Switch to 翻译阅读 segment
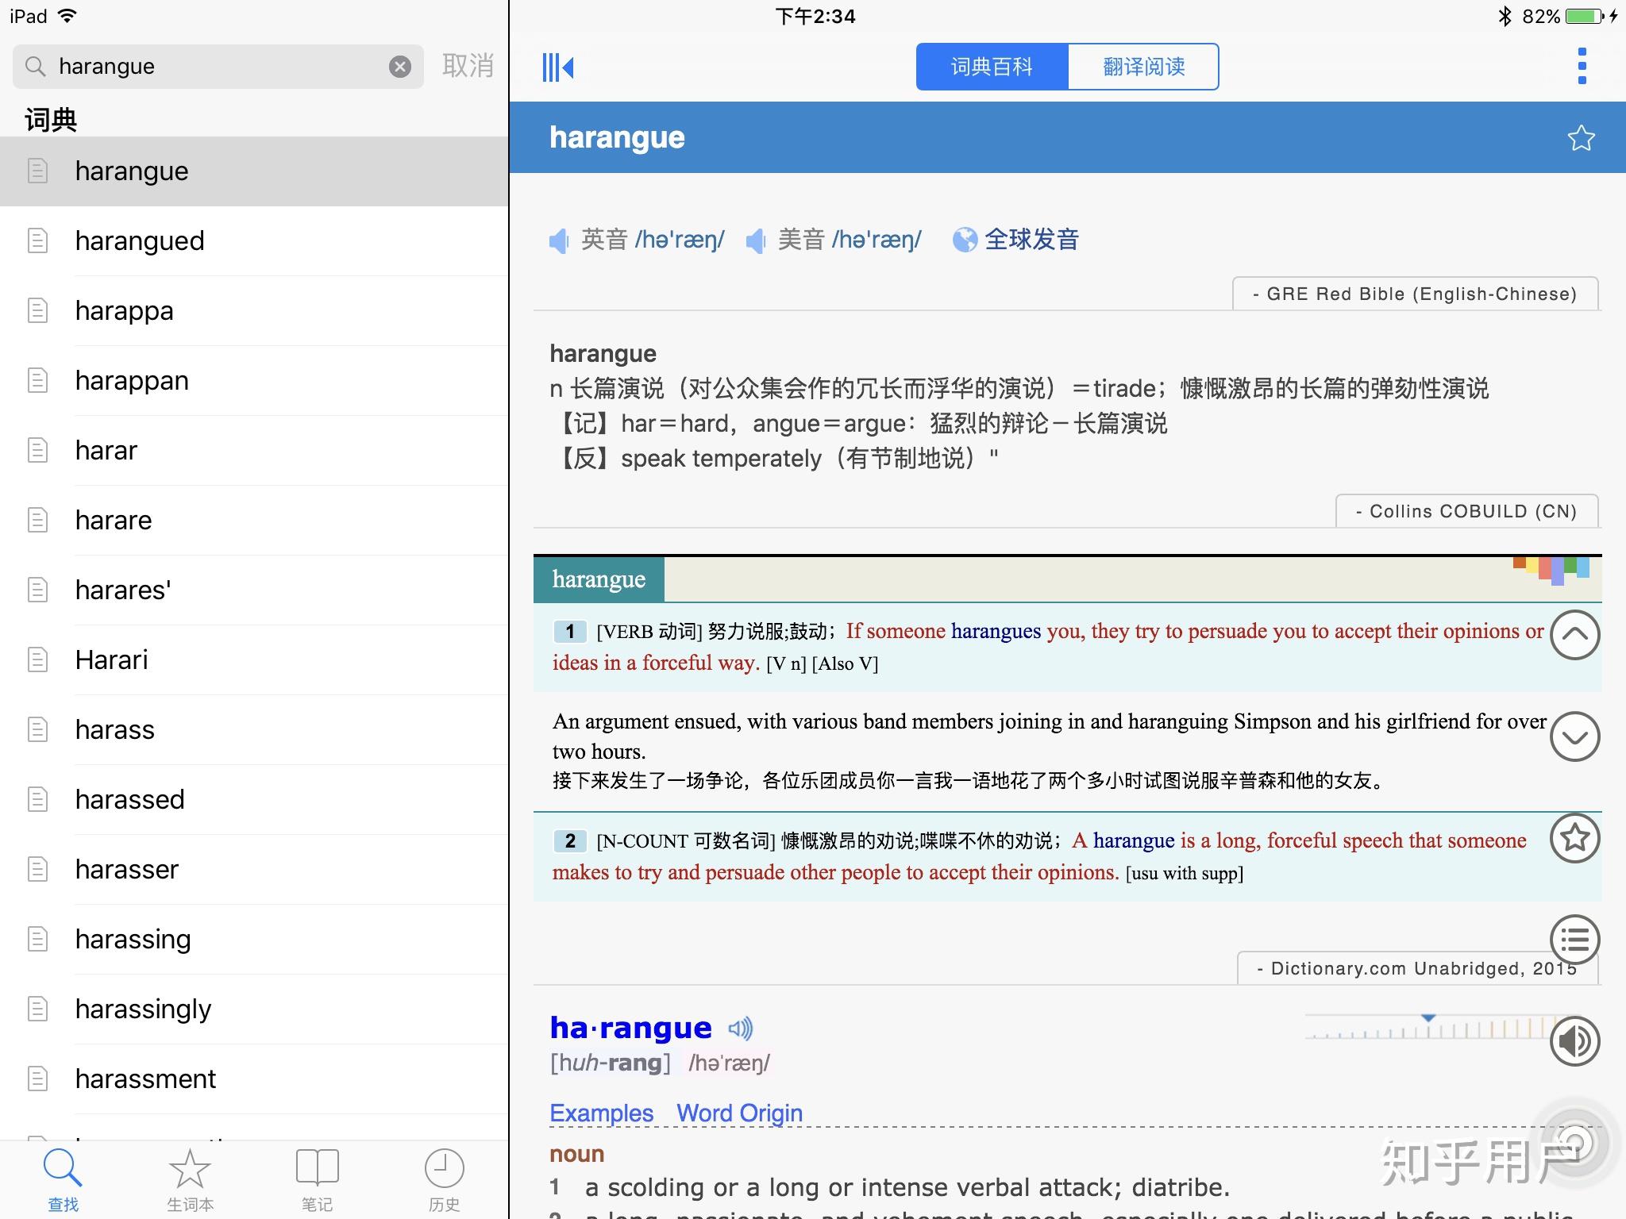The width and height of the screenshot is (1626, 1219). 1143,67
